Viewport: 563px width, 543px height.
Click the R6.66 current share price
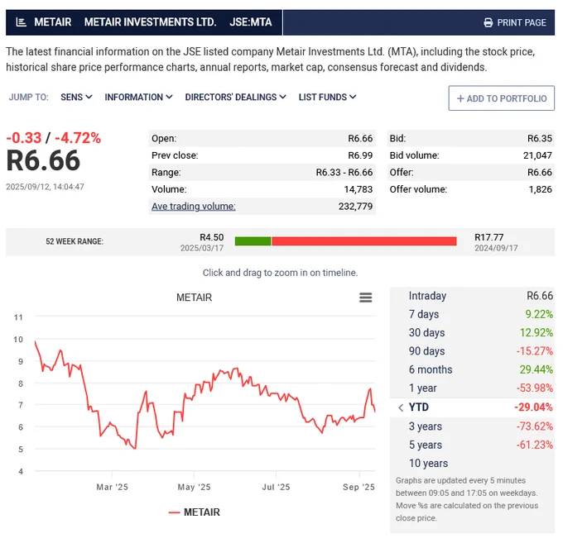pos(43,160)
